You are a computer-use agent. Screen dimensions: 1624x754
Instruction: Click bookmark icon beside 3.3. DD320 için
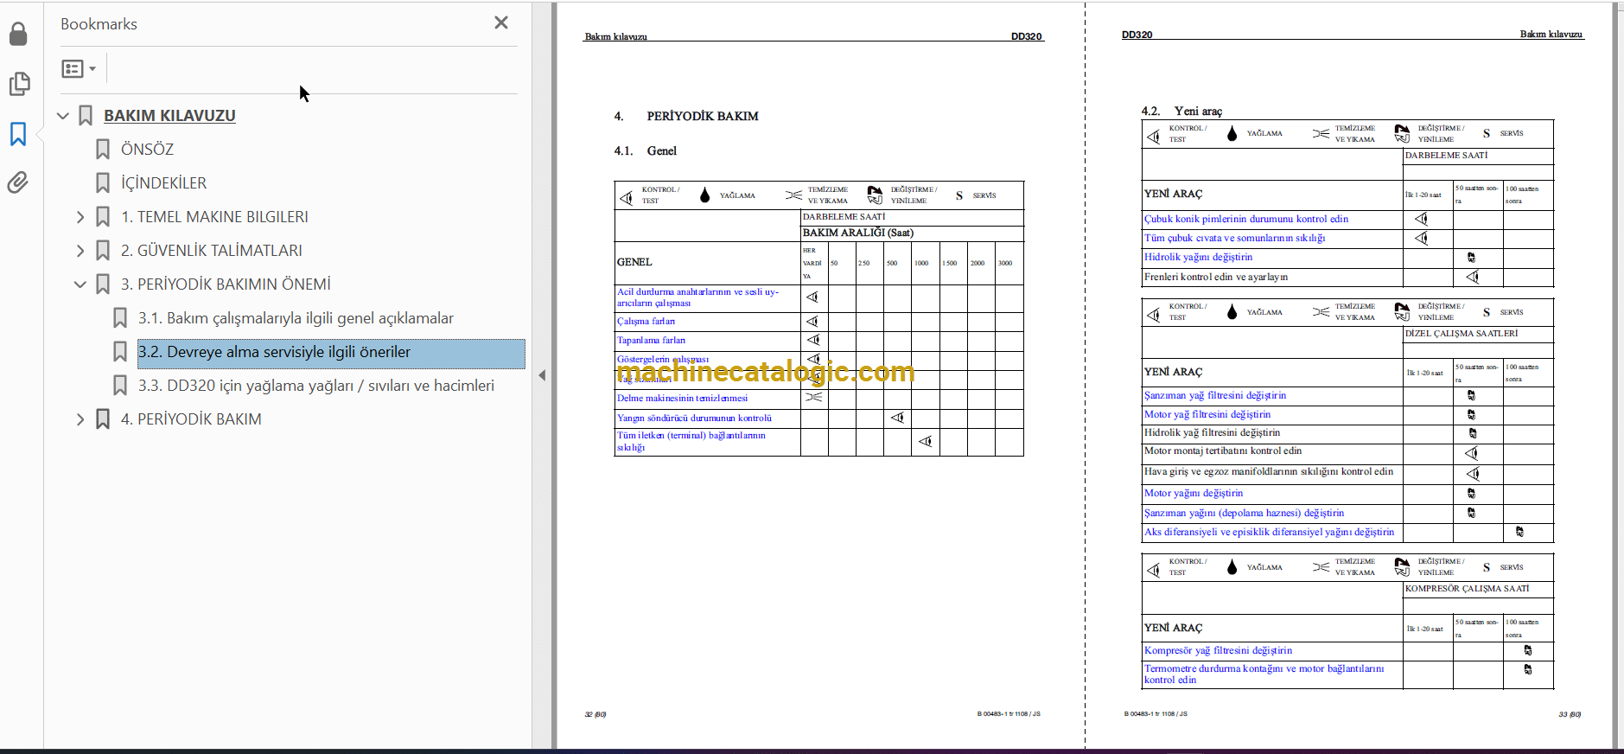tap(120, 386)
